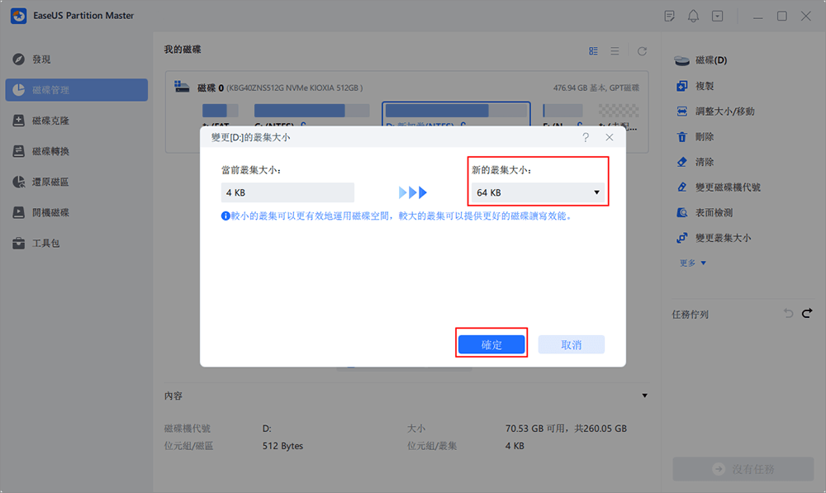Click the 複製 action icon
826x493 pixels.
pyautogui.click(x=681, y=86)
